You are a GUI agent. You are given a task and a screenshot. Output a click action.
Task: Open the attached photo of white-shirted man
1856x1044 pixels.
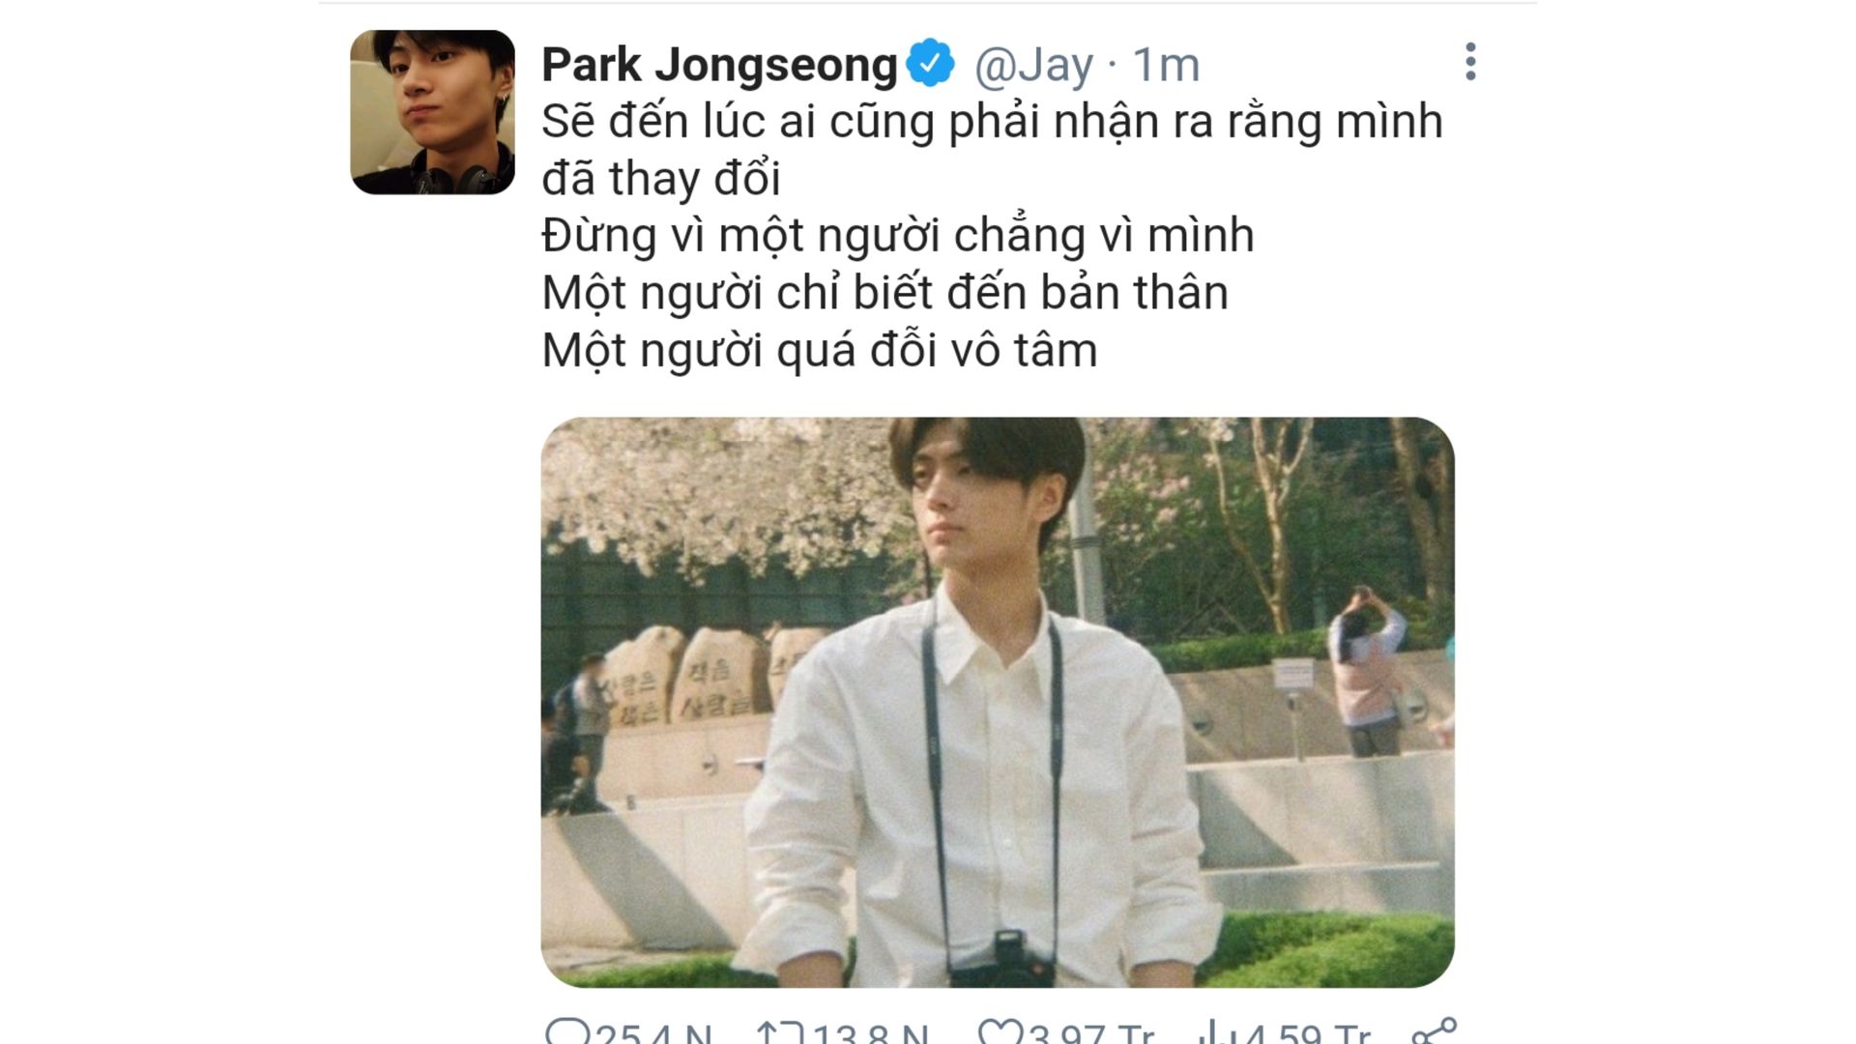click(x=998, y=702)
